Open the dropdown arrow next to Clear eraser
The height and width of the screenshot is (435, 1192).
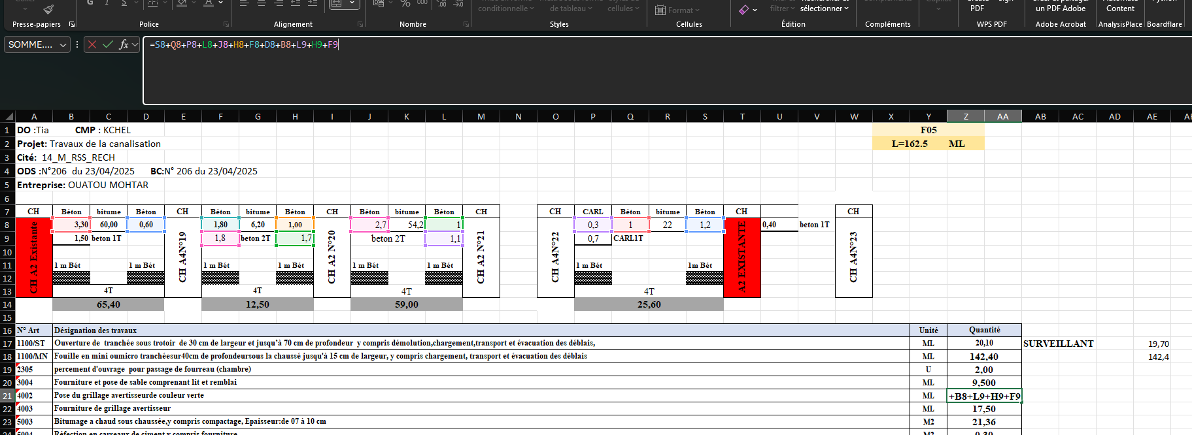click(x=755, y=10)
